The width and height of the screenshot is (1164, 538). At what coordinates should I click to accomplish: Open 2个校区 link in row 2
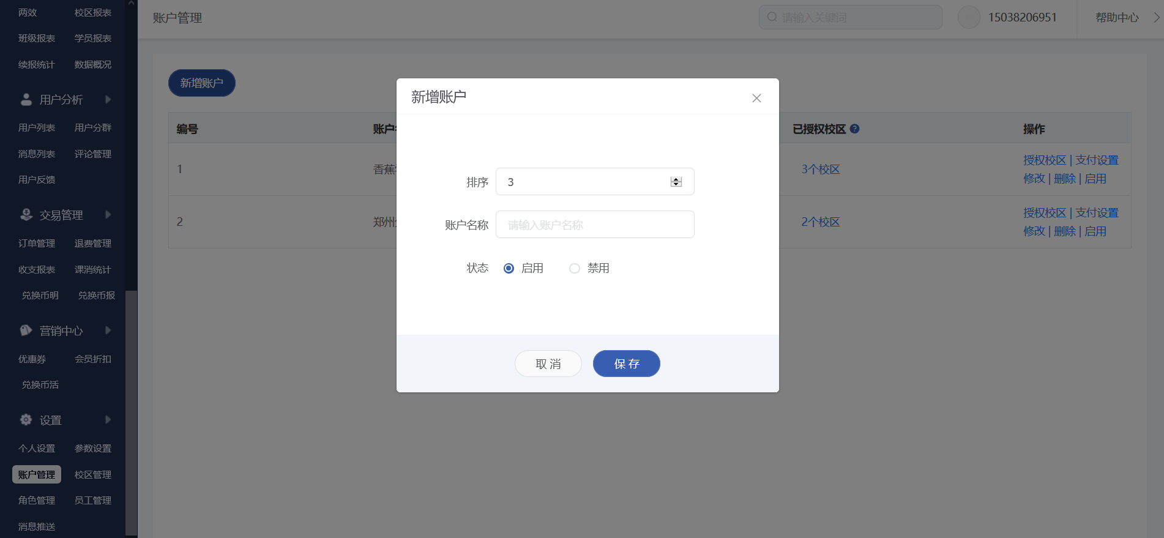coord(821,222)
